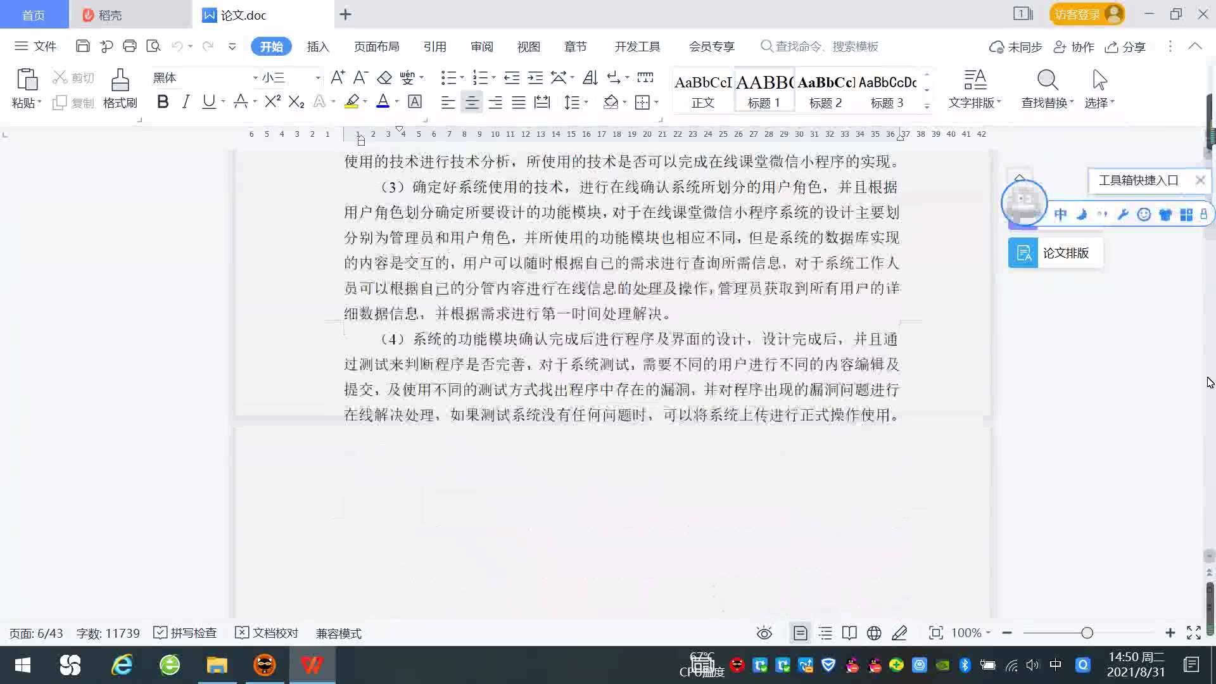Click the zoom slider handle
This screenshot has height=684, width=1216.
point(1087,633)
